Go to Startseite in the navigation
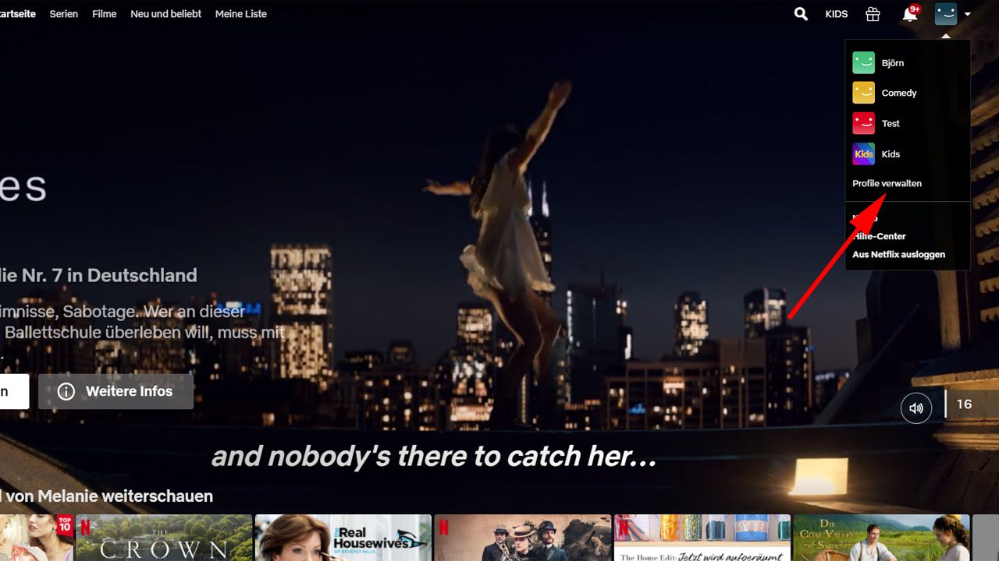The width and height of the screenshot is (999, 561). tap(17, 14)
